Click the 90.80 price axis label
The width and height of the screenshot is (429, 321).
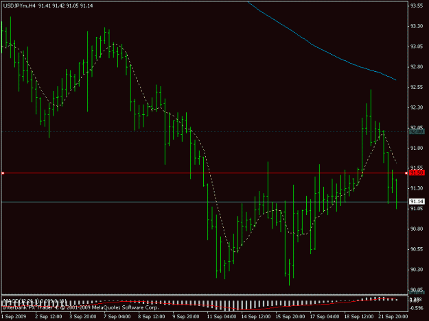(417, 229)
